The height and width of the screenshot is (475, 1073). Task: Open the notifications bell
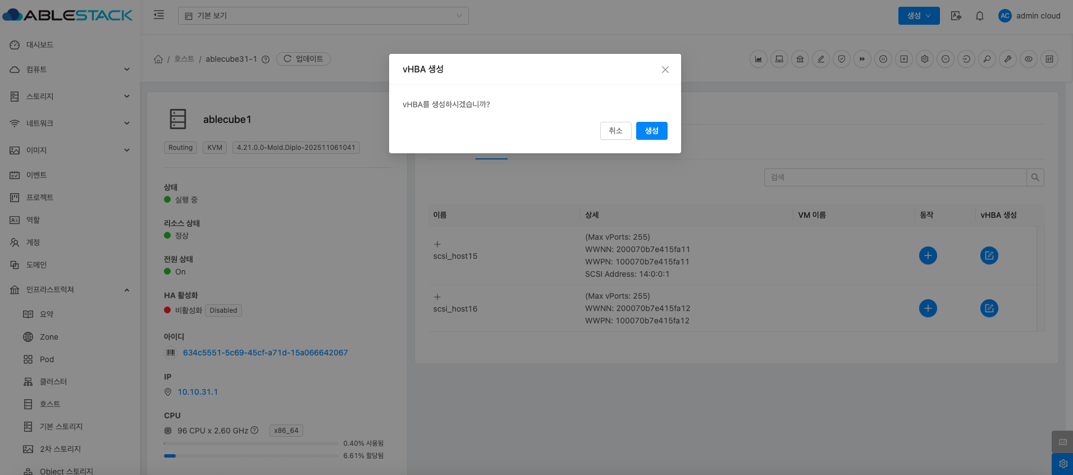click(980, 16)
